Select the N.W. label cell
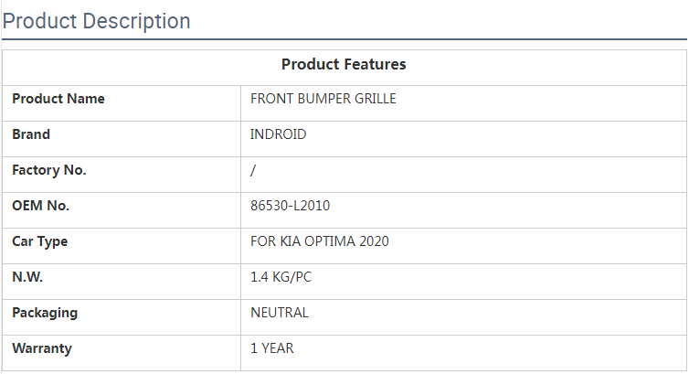The width and height of the screenshot is (689, 374). pyautogui.click(x=27, y=277)
